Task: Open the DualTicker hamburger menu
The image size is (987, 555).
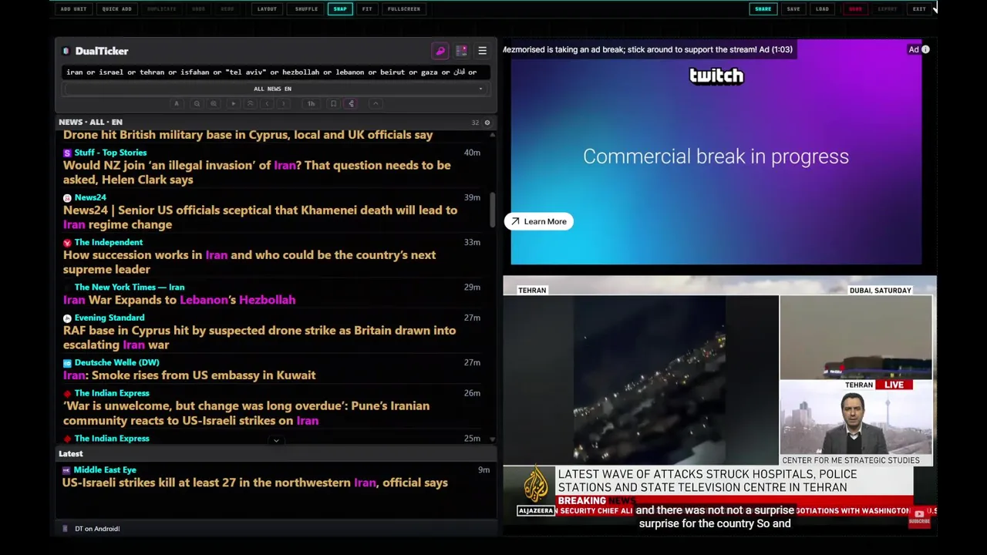Action: [482, 51]
